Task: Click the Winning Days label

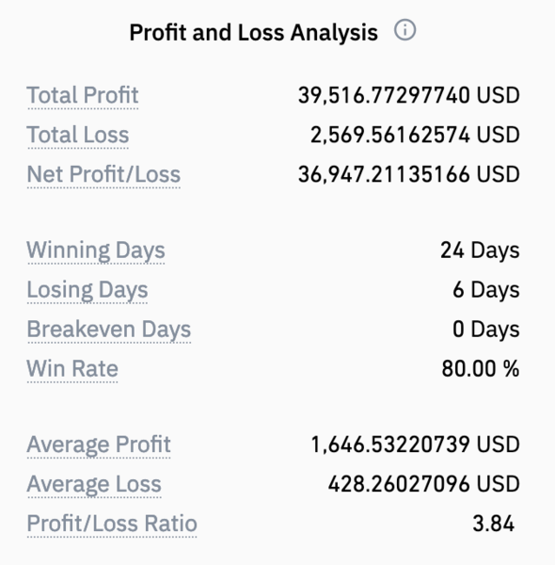Action: pos(96,250)
